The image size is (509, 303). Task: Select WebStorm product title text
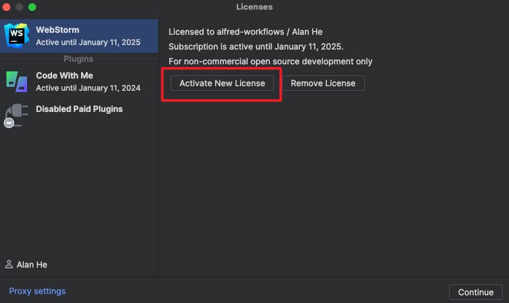pyautogui.click(x=57, y=30)
